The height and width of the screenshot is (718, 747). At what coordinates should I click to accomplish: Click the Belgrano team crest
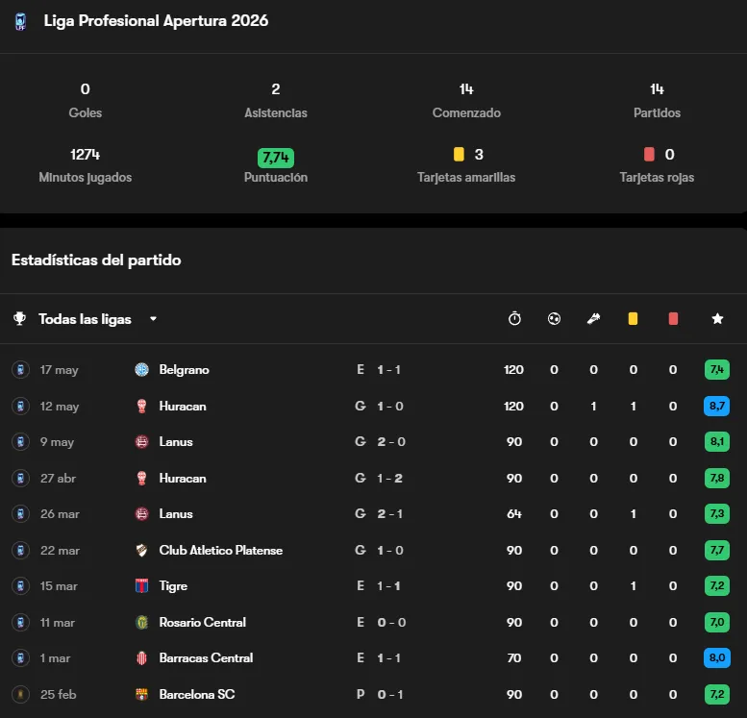pos(141,370)
